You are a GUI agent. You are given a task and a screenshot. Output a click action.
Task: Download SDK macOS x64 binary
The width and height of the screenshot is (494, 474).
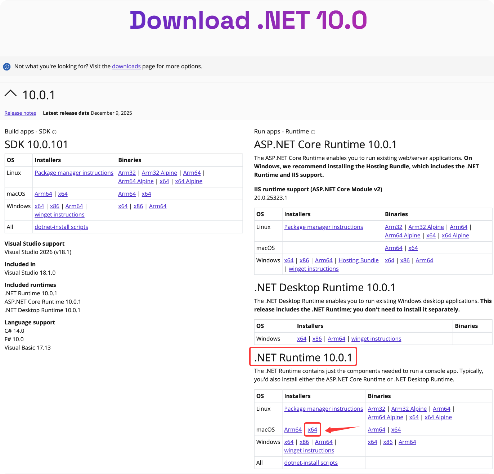click(x=147, y=194)
